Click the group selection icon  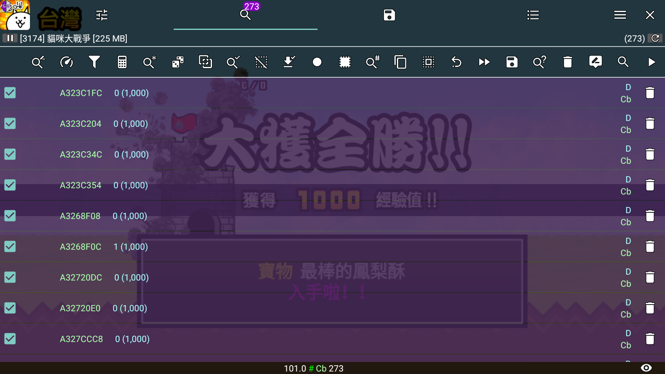tap(205, 62)
